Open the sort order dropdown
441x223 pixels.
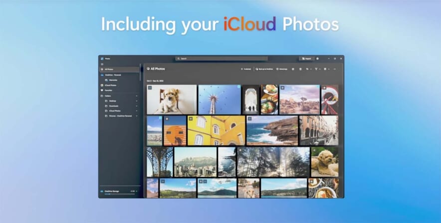(309, 69)
